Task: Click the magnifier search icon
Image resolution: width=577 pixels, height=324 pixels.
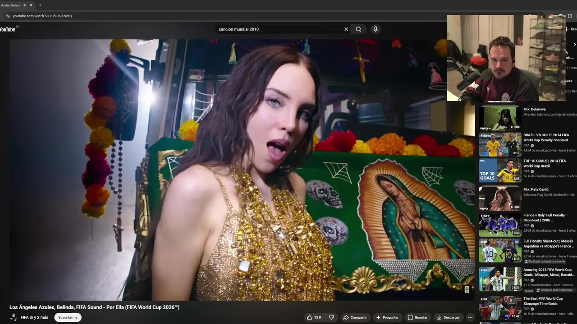Action: point(358,29)
